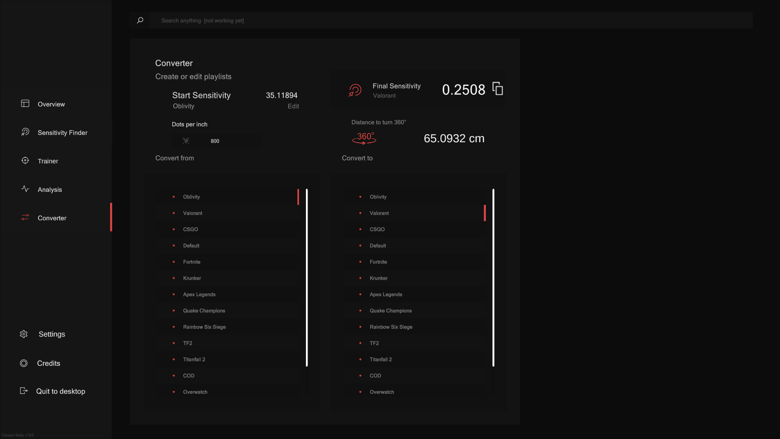Open the Trainer section label

tap(48, 161)
